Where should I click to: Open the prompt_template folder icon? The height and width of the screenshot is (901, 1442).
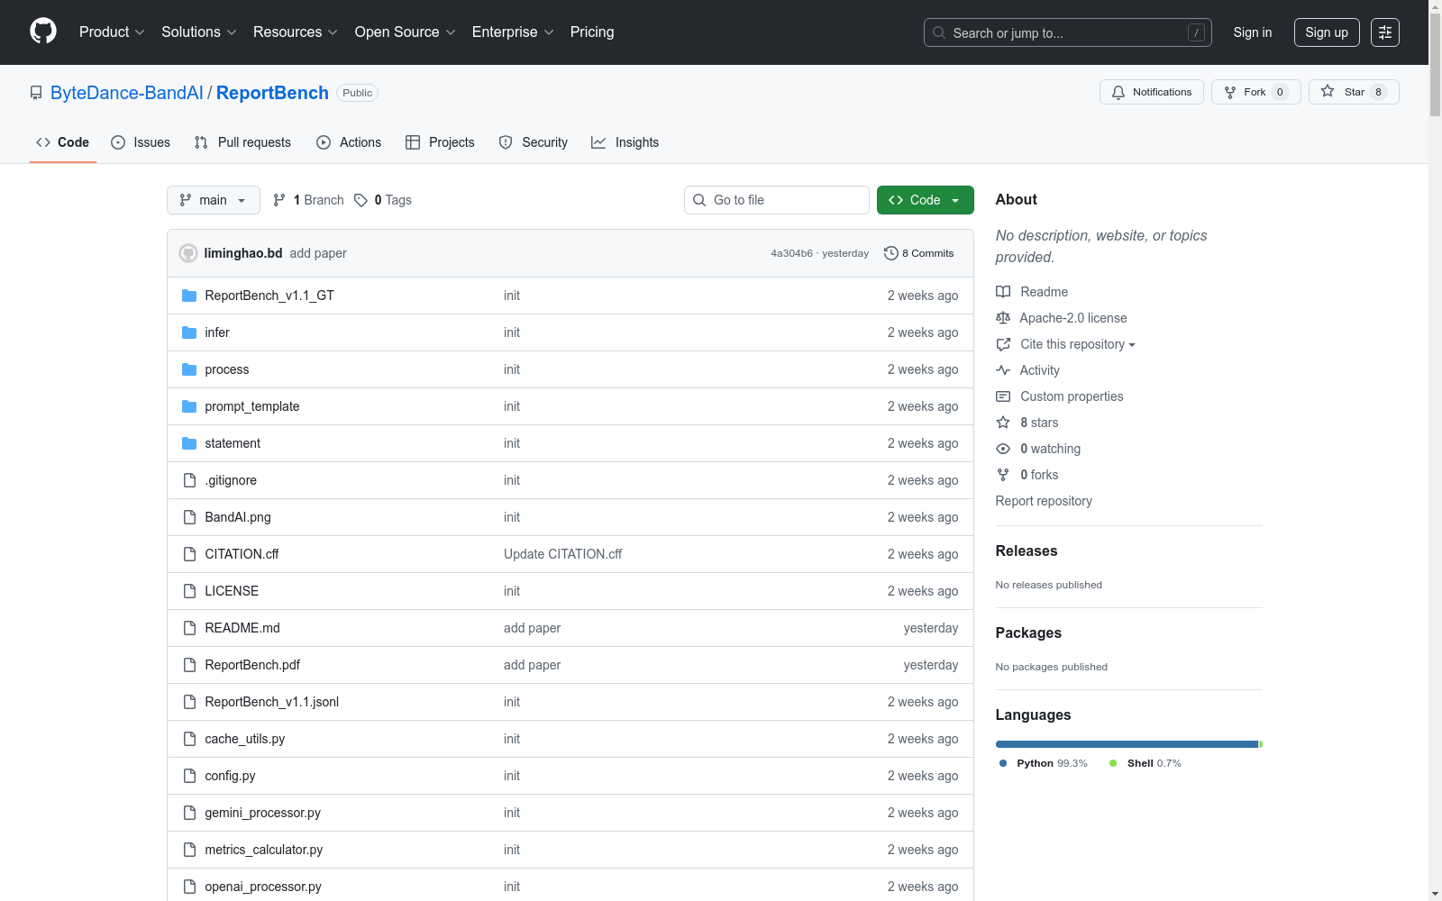[189, 406]
